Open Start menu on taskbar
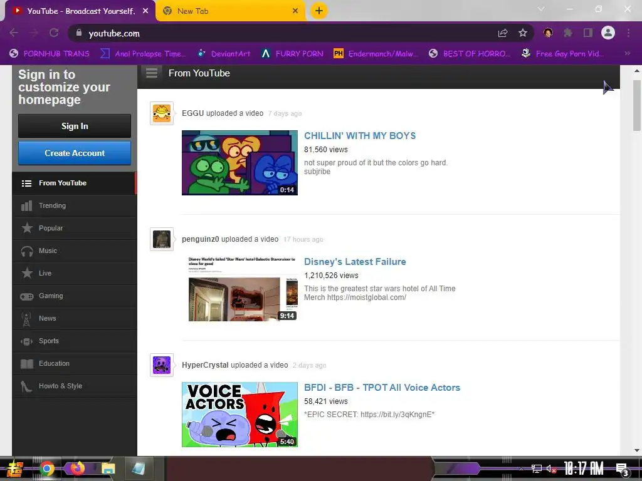 [14, 468]
